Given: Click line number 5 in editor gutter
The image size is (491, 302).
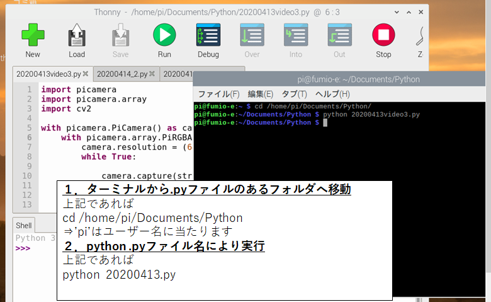Looking at the screenshot, I should [30, 128].
